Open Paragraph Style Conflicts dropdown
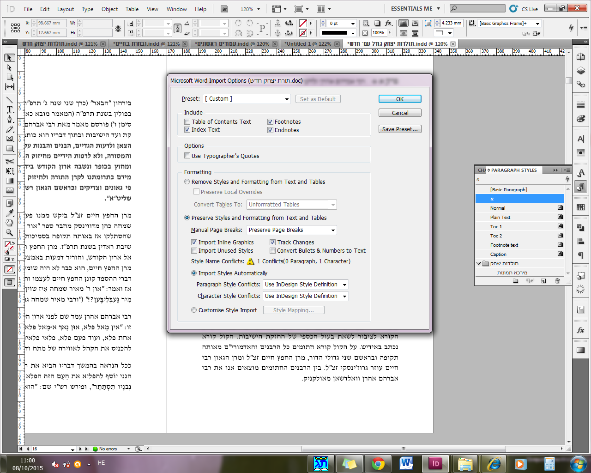This screenshot has width=591, height=473. (x=305, y=285)
